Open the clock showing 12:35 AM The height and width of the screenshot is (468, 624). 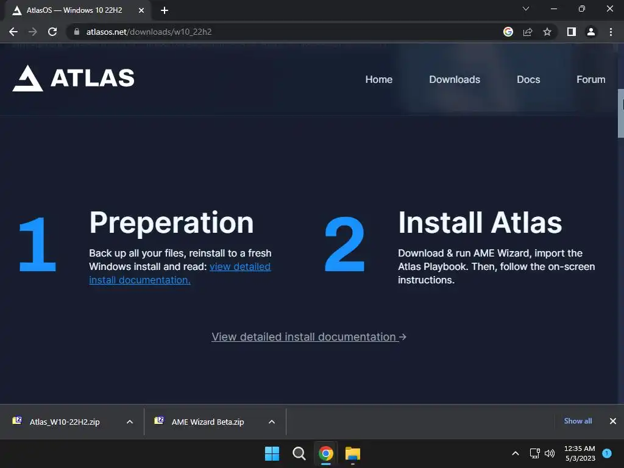(x=580, y=453)
